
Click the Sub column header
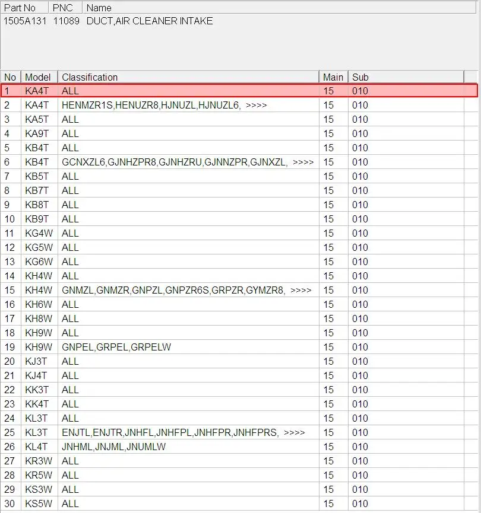click(x=406, y=77)
